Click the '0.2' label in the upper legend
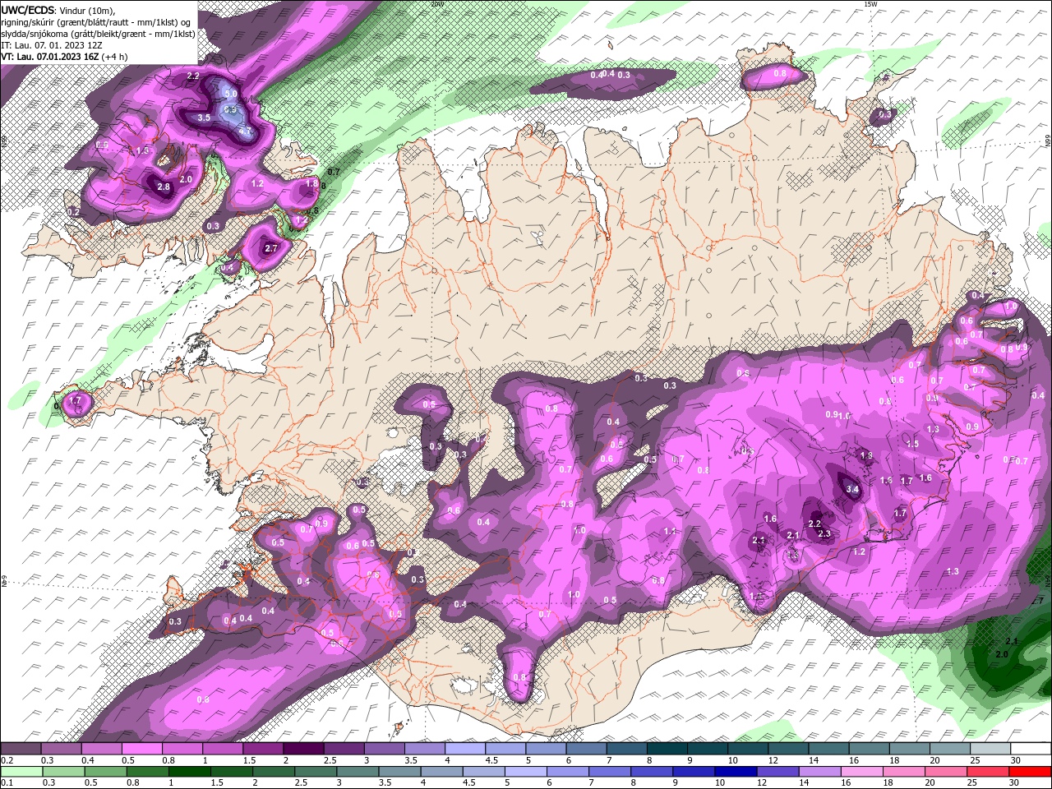 7,760
